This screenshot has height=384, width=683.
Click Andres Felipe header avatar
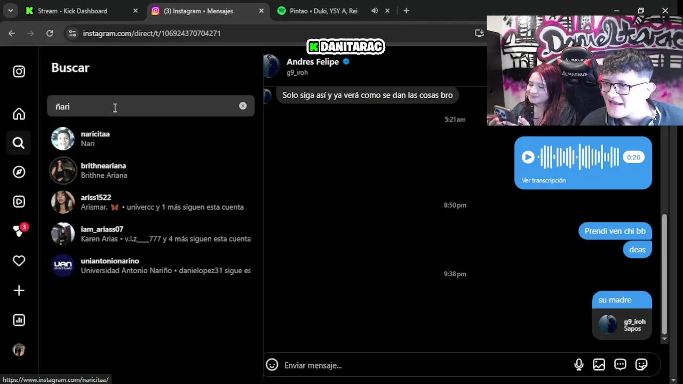(x=272, y=66)
